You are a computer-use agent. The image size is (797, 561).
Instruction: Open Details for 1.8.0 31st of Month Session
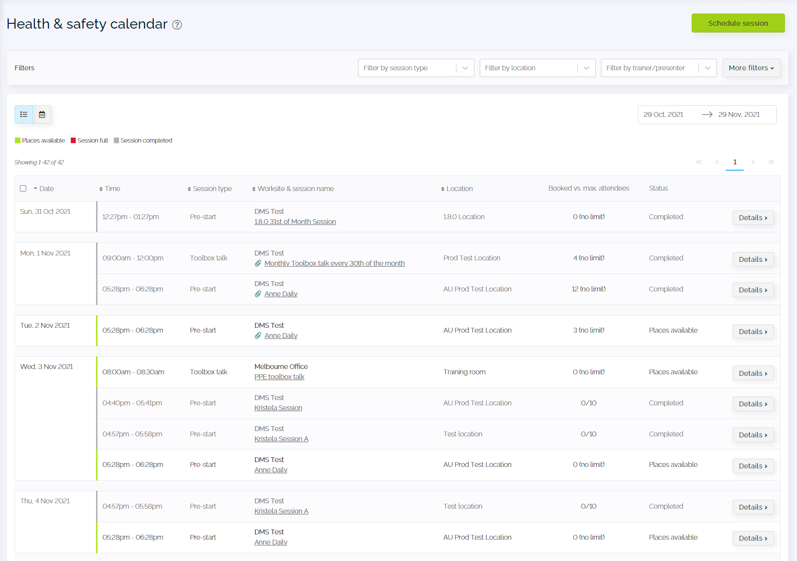752,218
